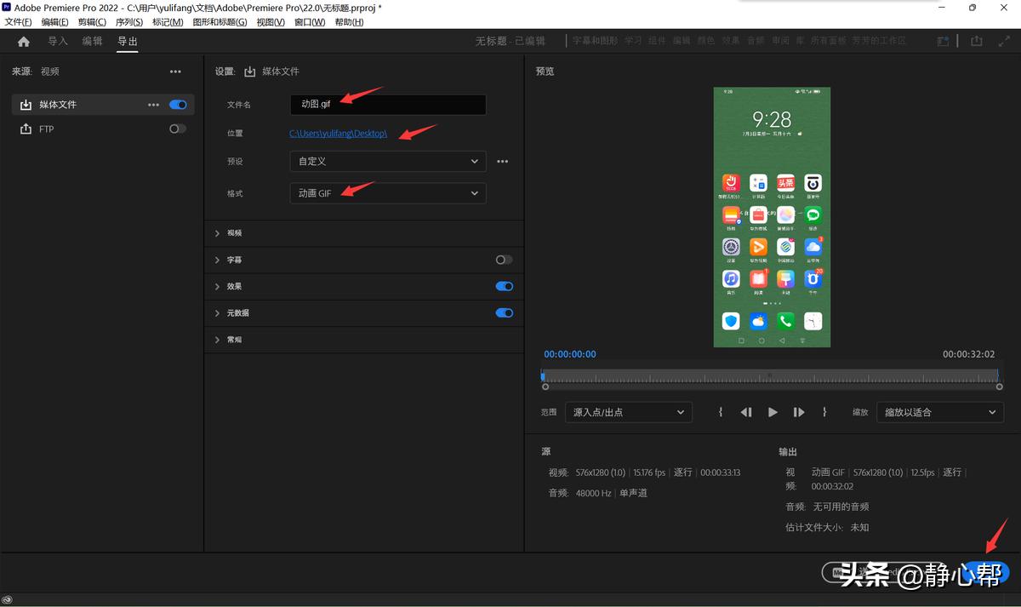1021x607 pixels.
Task: Click the 文件名 field containing 动图.gif
Action: pyautogui.click(x=388, y=105)
